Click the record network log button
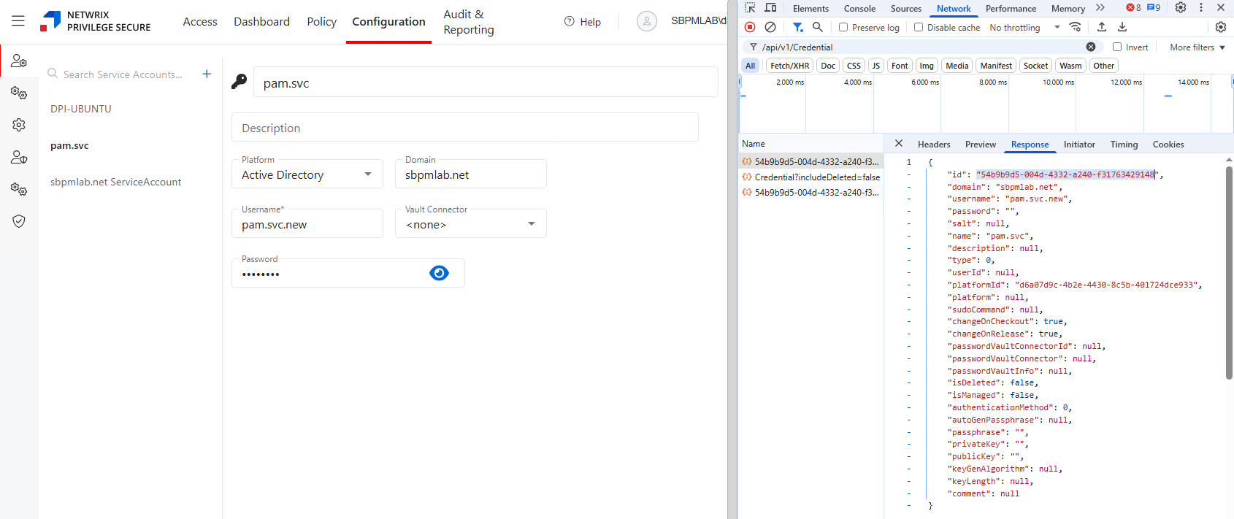The height and width of the screenshot is (519, 1234). coord(750,27)
